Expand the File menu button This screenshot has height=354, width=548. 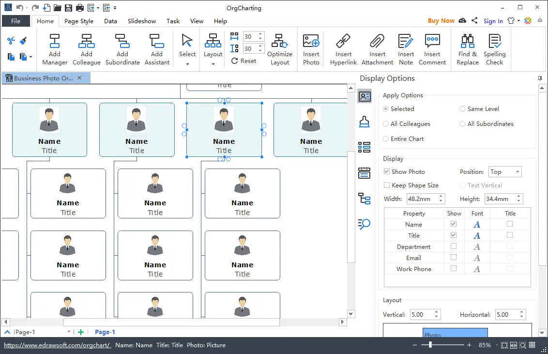[16, 21]
